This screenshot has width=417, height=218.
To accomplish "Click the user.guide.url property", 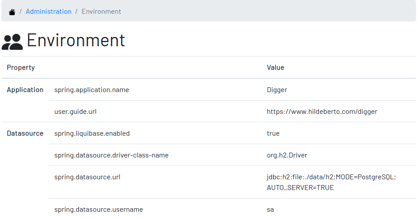I will [x=75, y=112].
